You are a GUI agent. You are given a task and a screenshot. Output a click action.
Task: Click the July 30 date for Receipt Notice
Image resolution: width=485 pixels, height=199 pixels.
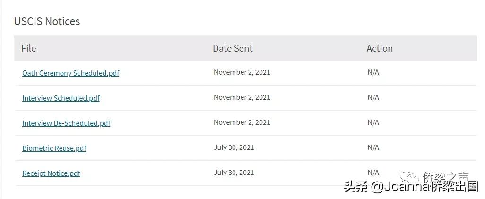coord(234,173)
